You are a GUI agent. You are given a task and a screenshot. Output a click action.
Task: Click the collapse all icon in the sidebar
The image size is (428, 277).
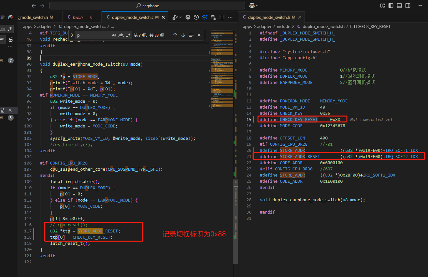coord(10,17)
